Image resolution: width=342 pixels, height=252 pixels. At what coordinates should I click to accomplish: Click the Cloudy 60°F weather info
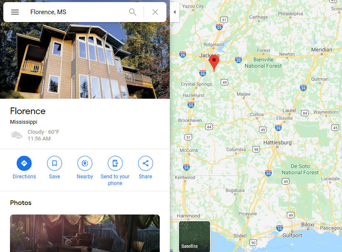click(43, 132)
